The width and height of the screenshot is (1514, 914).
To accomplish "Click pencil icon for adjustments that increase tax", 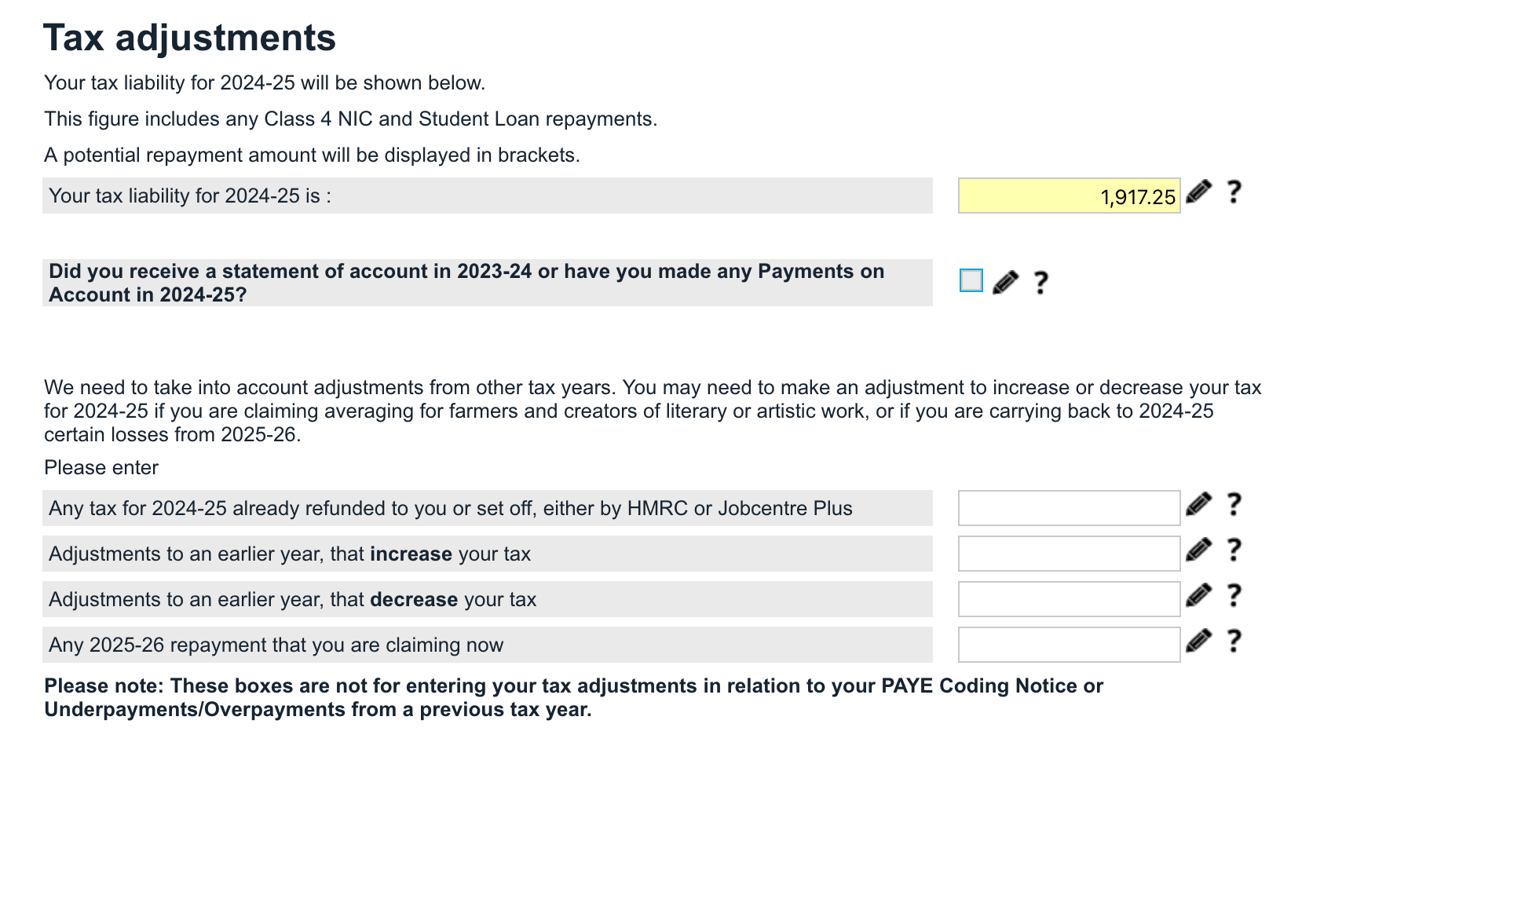I will pyautogui.click(x=1198, y=550).
